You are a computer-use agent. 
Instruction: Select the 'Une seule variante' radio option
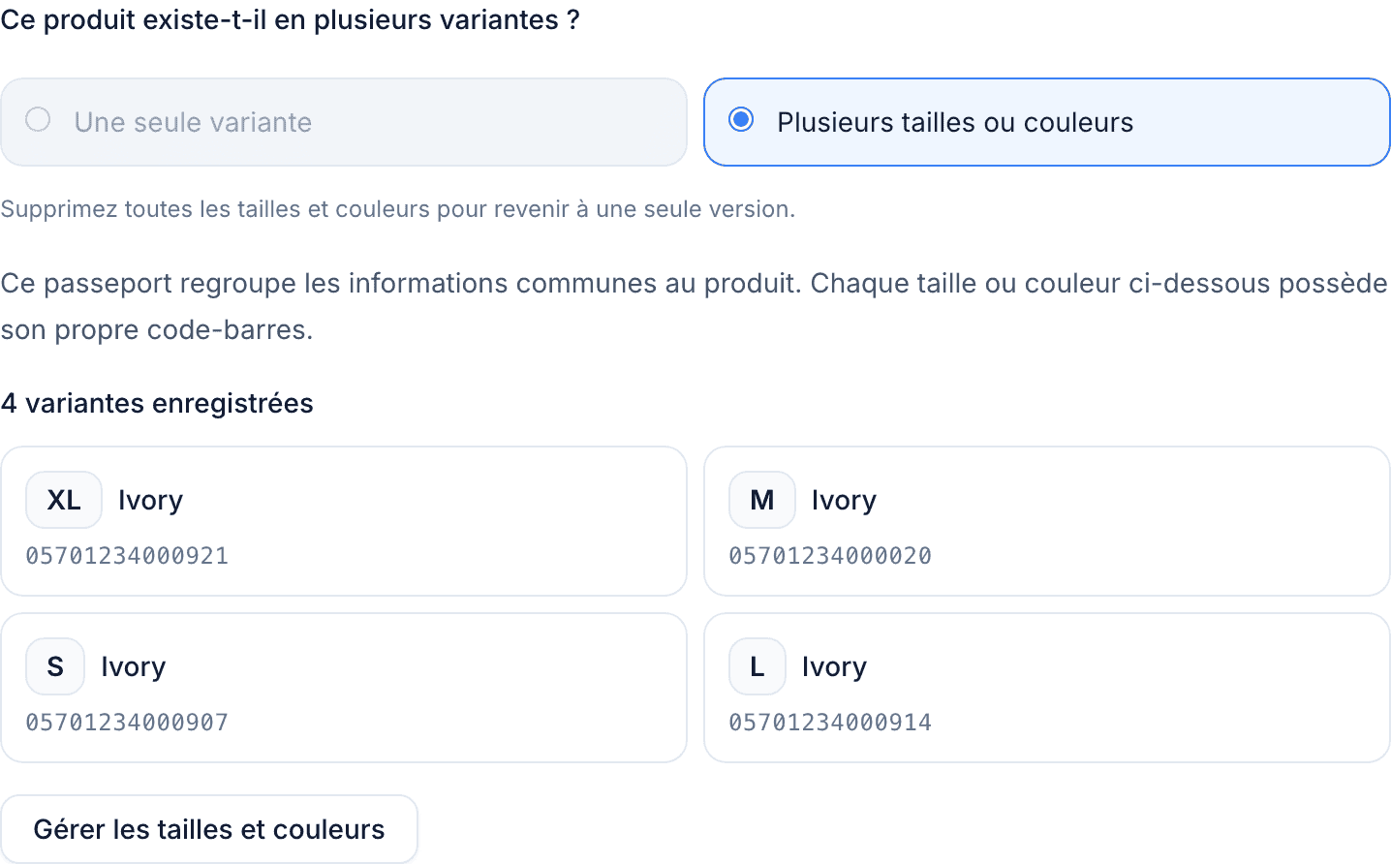(344, 122)
